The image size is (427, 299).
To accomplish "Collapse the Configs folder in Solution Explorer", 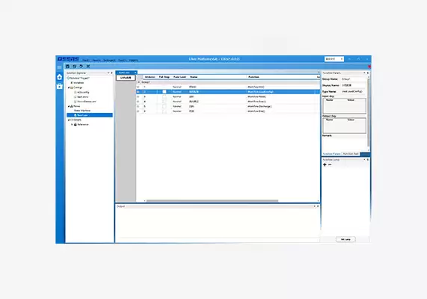I will pyautogui.click(x=69, y=87).
